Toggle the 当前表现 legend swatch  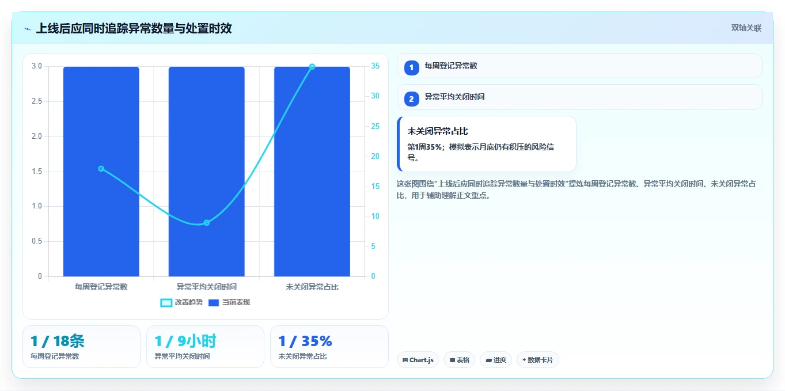coord(214,303)
